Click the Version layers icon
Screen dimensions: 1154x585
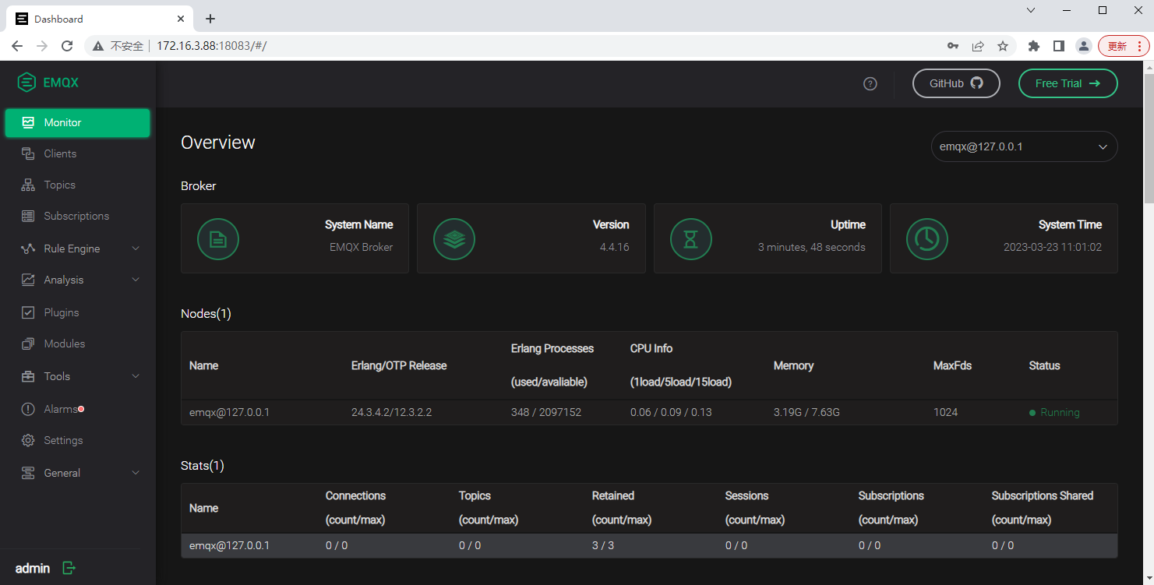click(454, 238)
